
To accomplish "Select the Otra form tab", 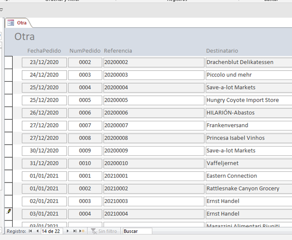I will 18,23.
